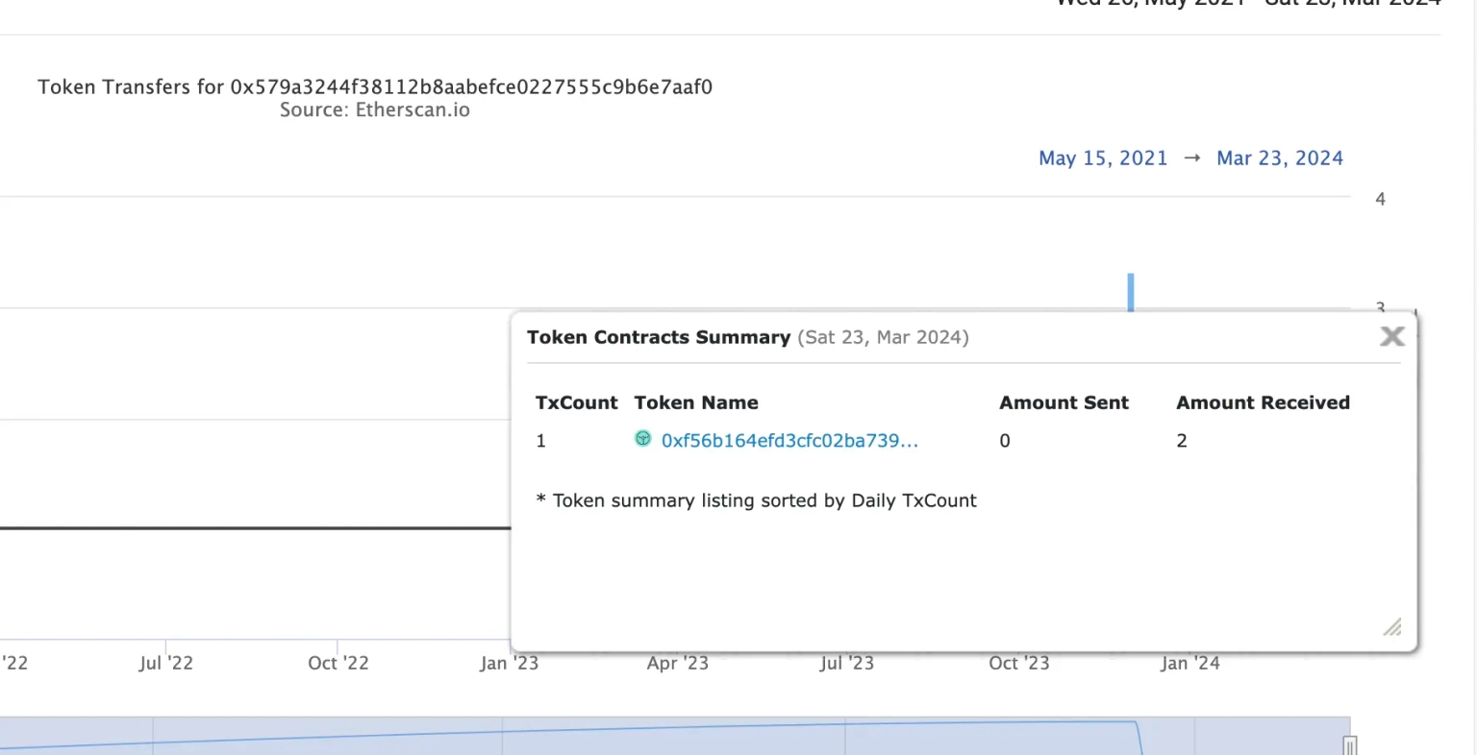Click the navigator area below the chart

pos(675,736)
